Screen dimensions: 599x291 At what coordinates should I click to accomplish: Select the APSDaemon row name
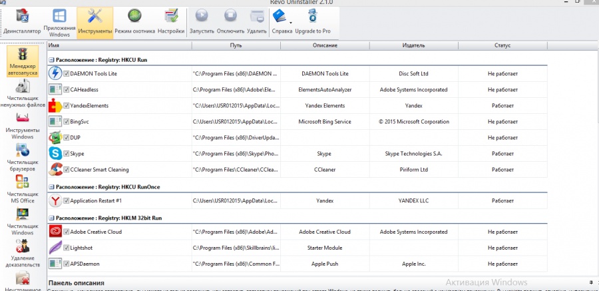point(85,264)
